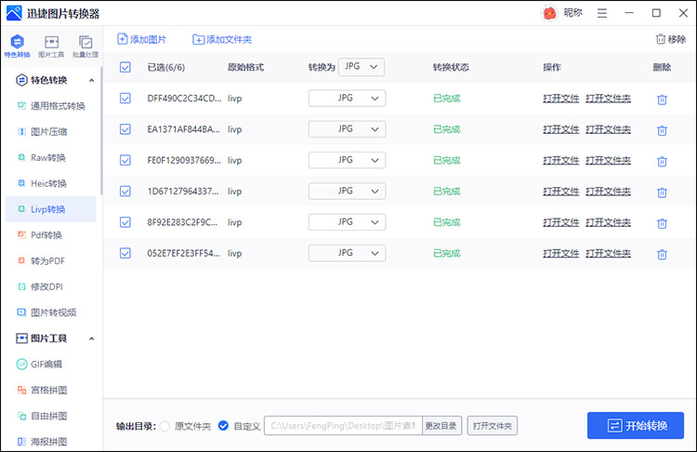
Task: Open format dropdown for FE0F1290937669 row
Action: [x=347, y=160]
